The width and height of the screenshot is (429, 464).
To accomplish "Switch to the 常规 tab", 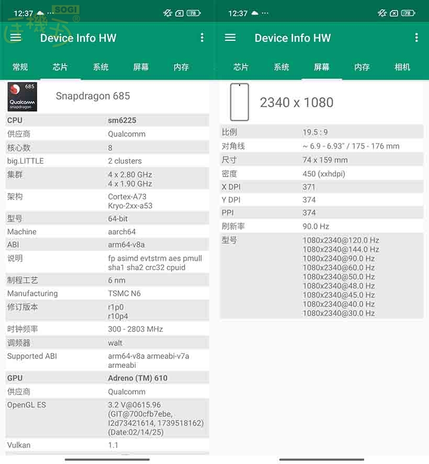I will [x=20, y=67].
